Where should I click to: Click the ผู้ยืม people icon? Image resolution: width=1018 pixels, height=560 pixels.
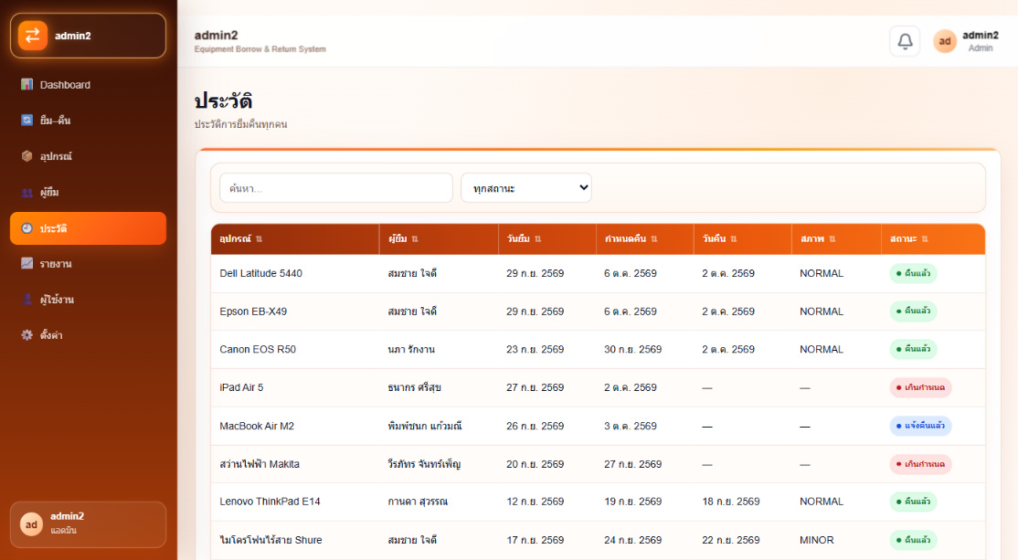coord(27,192)
